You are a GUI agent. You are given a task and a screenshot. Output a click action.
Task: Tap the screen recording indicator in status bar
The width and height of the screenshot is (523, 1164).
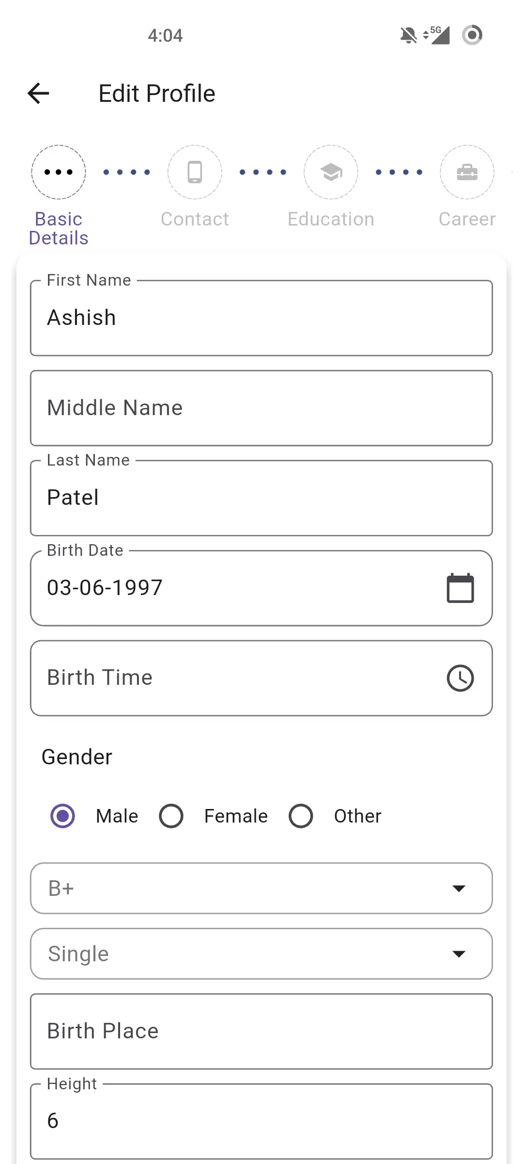pyautogui.click(x=472, y=34)
